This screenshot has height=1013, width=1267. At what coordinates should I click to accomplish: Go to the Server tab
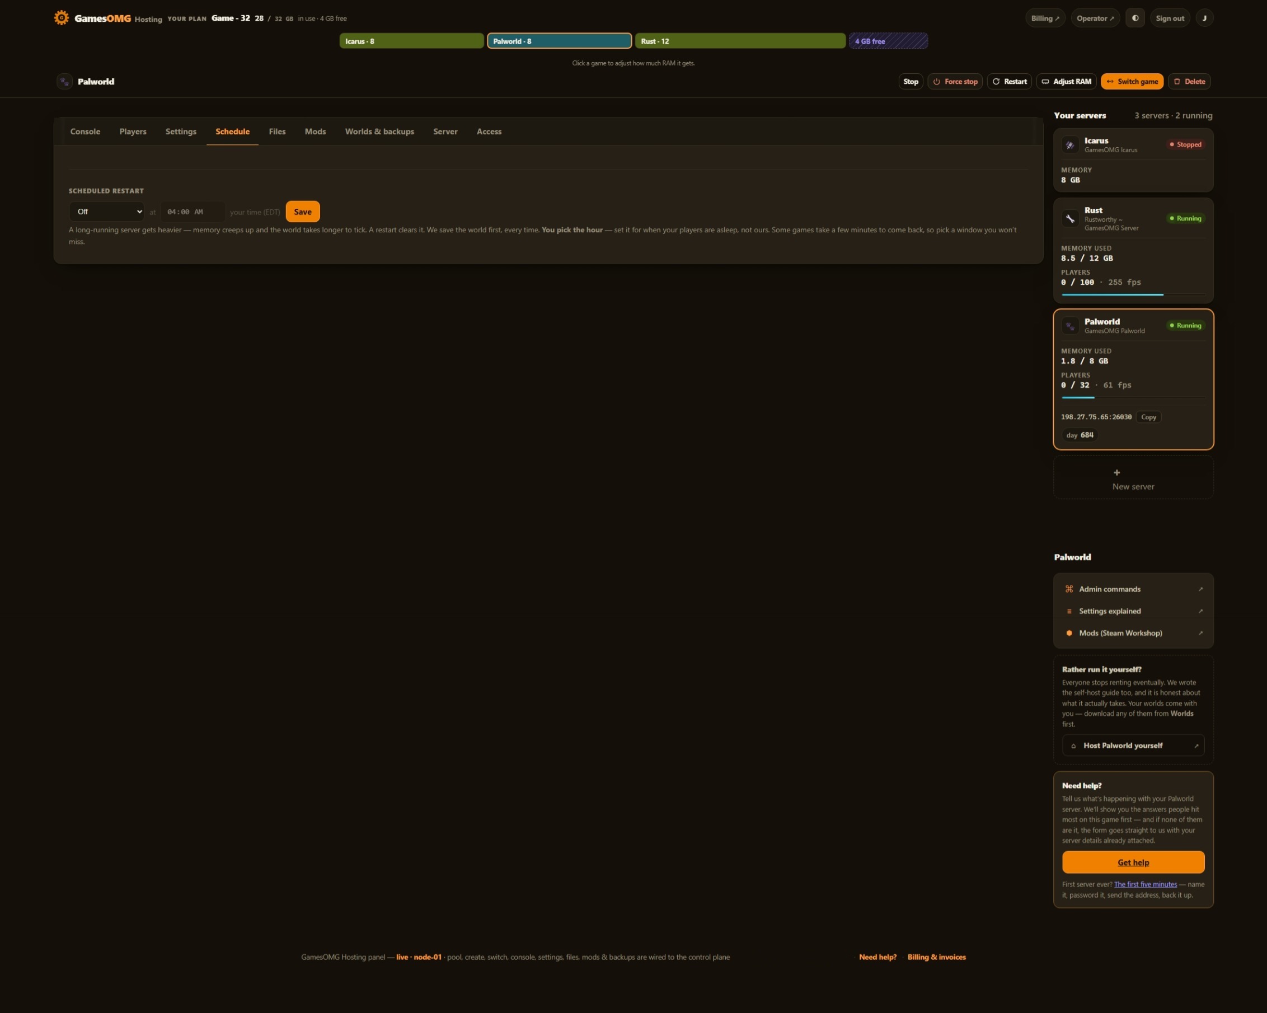pos(445,132)
